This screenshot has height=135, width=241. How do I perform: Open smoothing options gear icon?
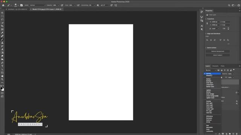click(98, 5)
